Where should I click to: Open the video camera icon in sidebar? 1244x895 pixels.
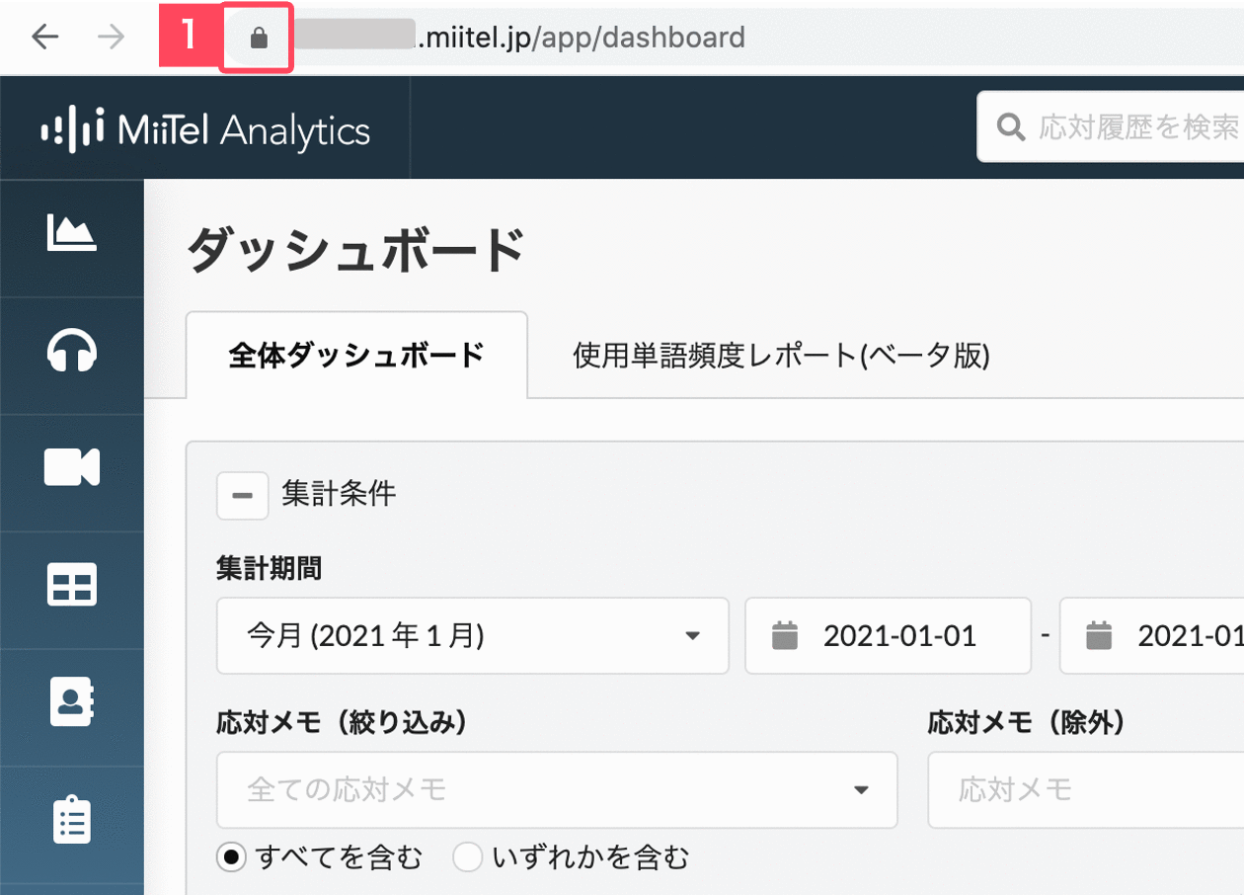coord(72,466)
